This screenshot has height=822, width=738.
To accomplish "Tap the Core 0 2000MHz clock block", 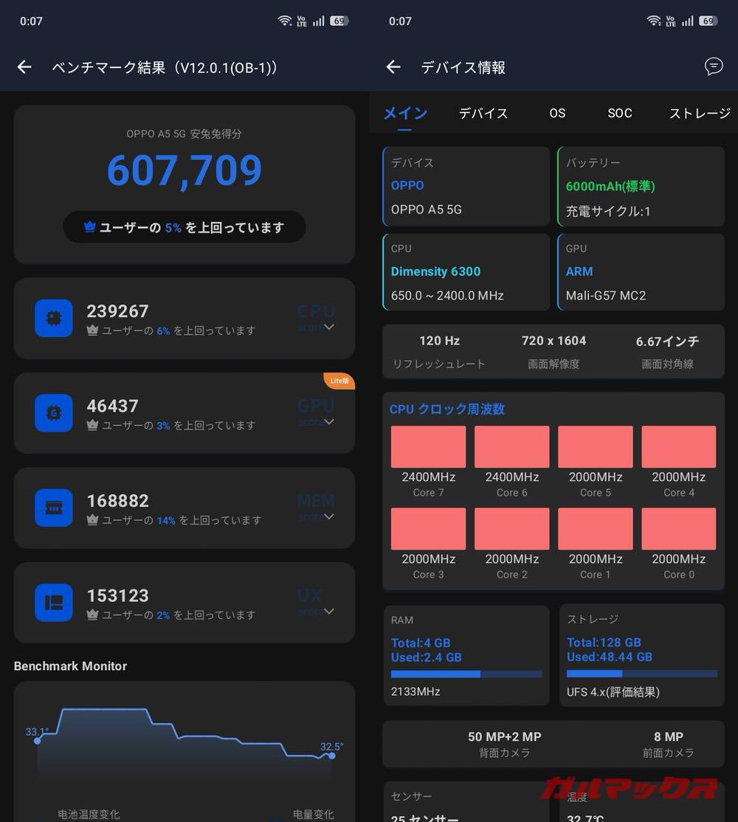I will 679,528.
